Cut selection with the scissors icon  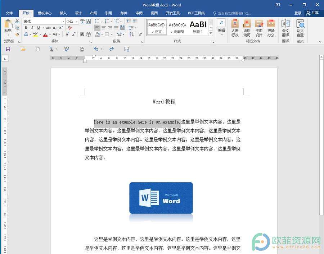(x=17, y=21)
